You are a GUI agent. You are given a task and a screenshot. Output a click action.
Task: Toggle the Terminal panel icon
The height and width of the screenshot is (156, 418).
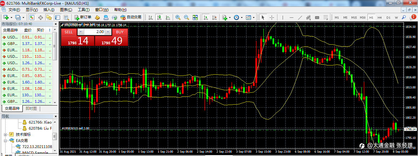[57, 17]
